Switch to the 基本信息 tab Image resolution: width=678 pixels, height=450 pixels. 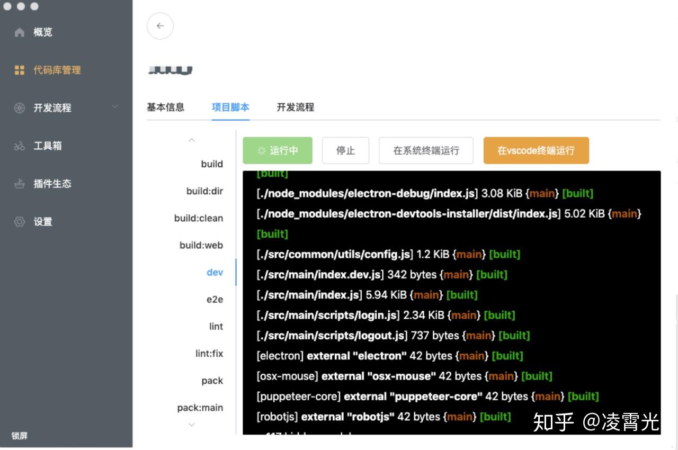pyautogui.click(x=166, y=107)
